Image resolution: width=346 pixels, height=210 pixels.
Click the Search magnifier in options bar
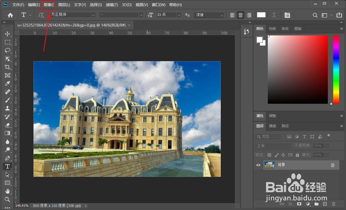(315, 15)
